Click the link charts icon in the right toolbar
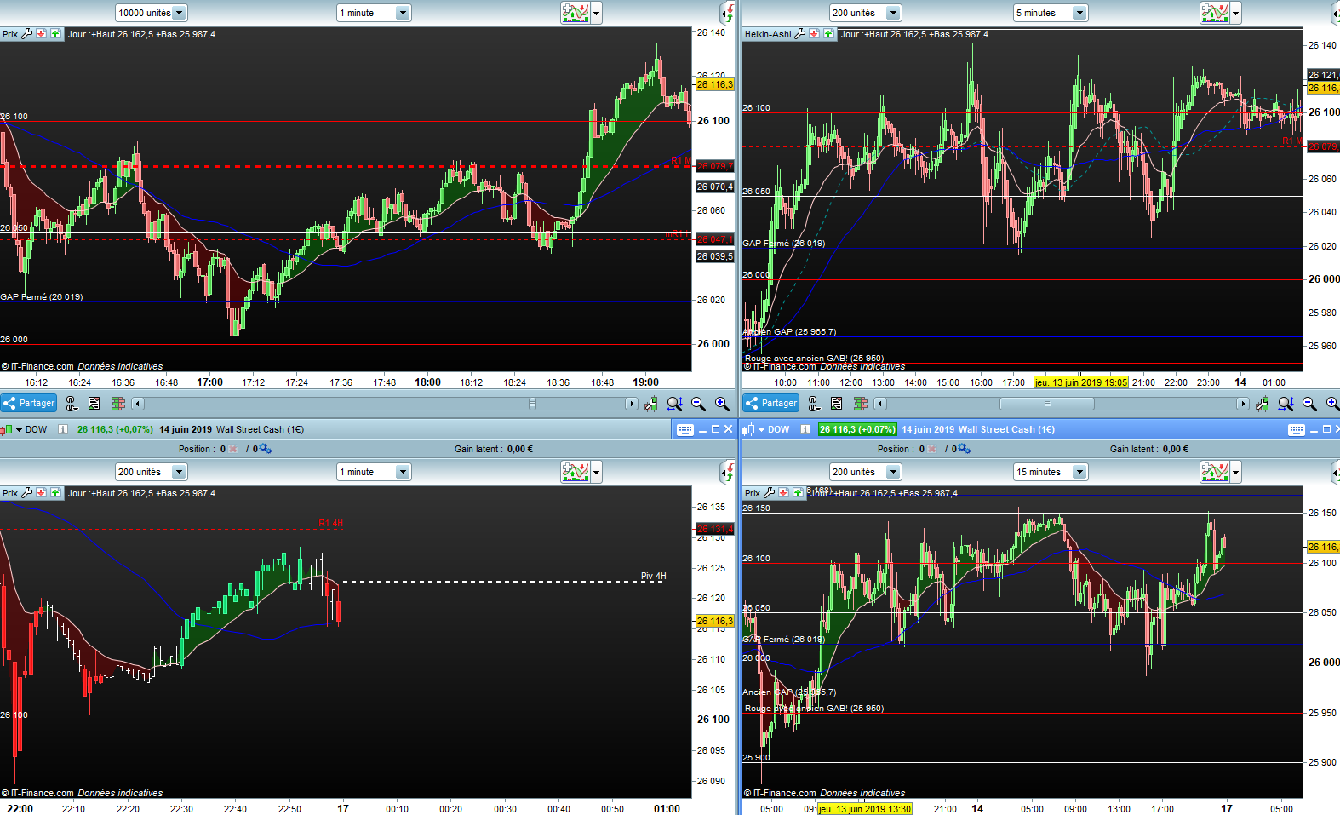Image resolution: width=1340 pixels, height=815 pixels. (x=814, y=404)
